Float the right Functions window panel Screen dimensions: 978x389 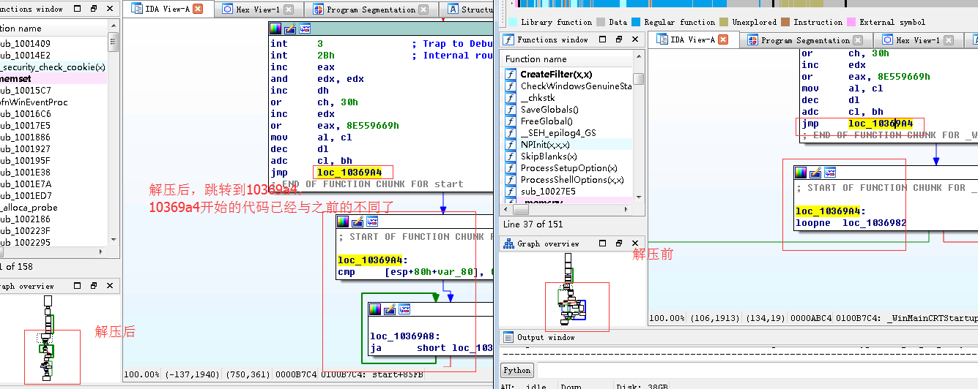click(619, 39)
